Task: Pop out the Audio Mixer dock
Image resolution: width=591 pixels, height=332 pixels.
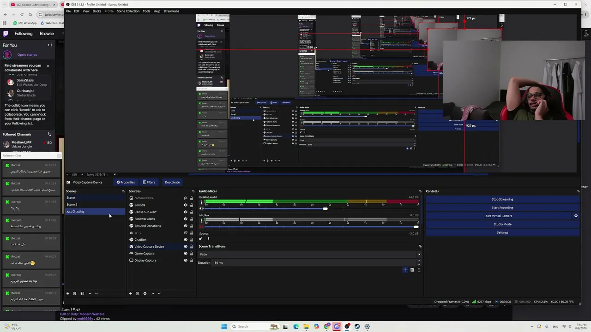Action: click(x=420, y=191)
